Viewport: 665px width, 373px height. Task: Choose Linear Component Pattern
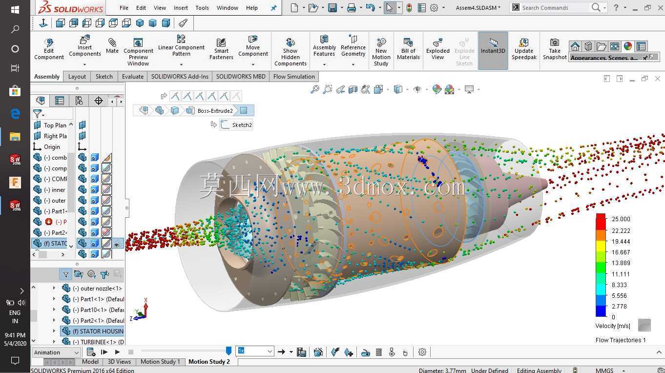click(181, 45)
